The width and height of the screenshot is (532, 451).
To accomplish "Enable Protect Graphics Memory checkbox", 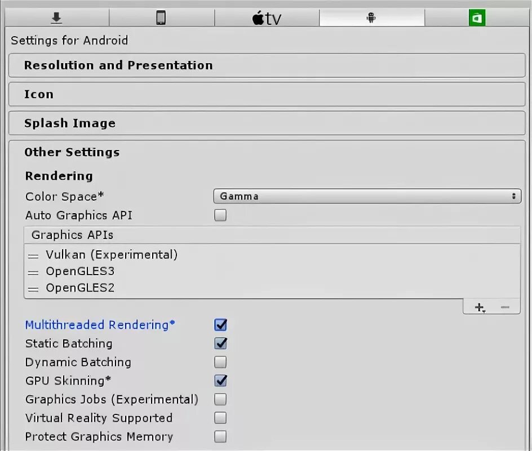I will (x=220, y=436).
